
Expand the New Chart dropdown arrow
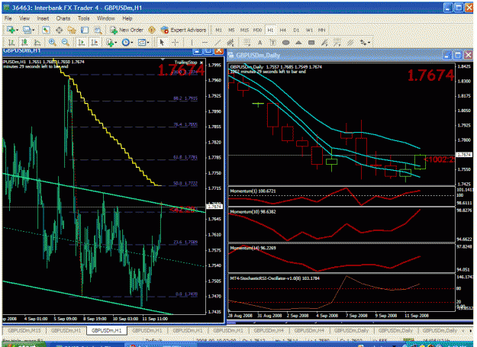pyautogui.click(x=17, y=30)
